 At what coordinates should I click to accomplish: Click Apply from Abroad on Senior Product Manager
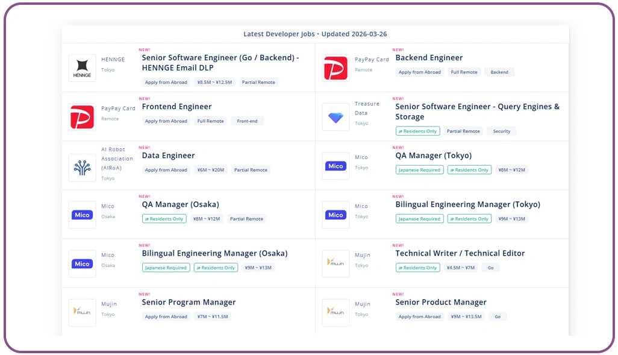[x=419, y=317]
